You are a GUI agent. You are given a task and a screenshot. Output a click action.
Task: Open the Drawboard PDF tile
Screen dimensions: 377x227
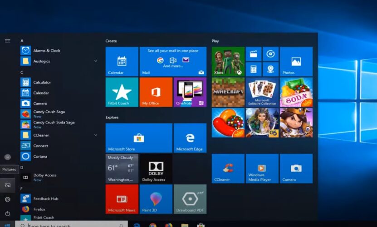pyautogui.click(x=190, y=199)
